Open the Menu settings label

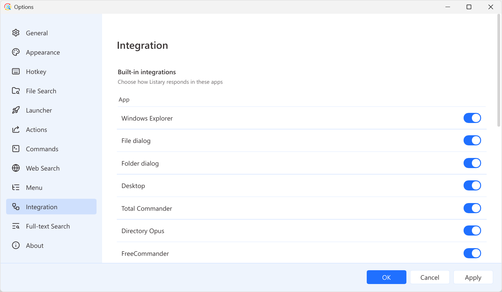click(x=34, y=188)
